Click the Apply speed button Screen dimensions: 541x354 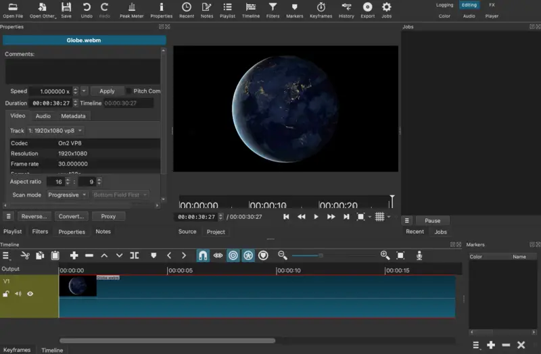(107, 91)
